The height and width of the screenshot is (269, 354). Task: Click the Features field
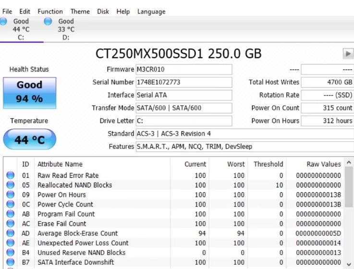pyautogui.click(x=245, y=147)
